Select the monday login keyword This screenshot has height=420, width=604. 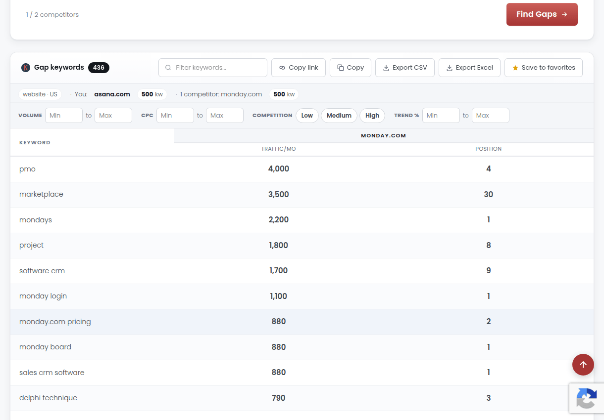click(x=43, y=296)
